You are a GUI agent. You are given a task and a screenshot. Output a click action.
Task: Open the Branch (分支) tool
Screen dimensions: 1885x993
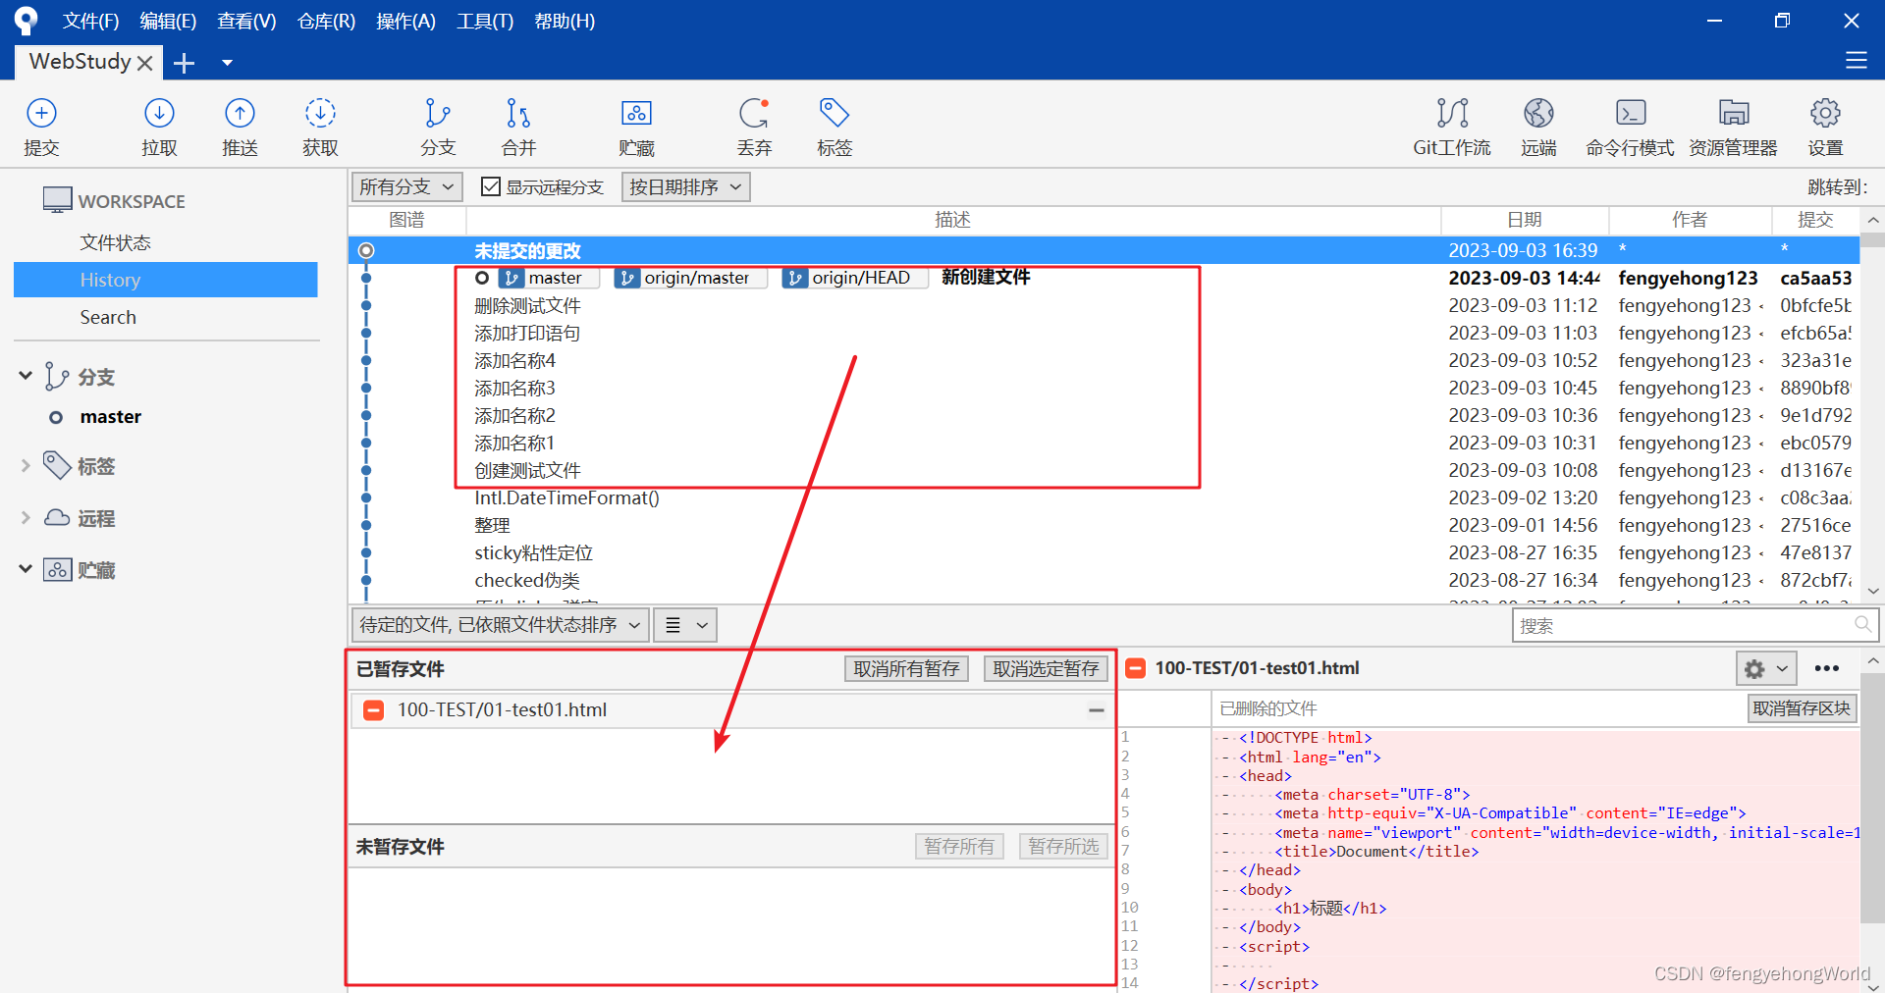(438, 127)
